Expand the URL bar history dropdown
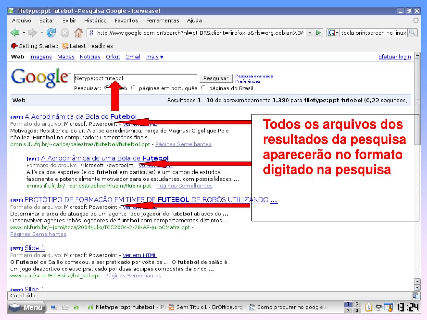427x320 pixels. point(310,33)
